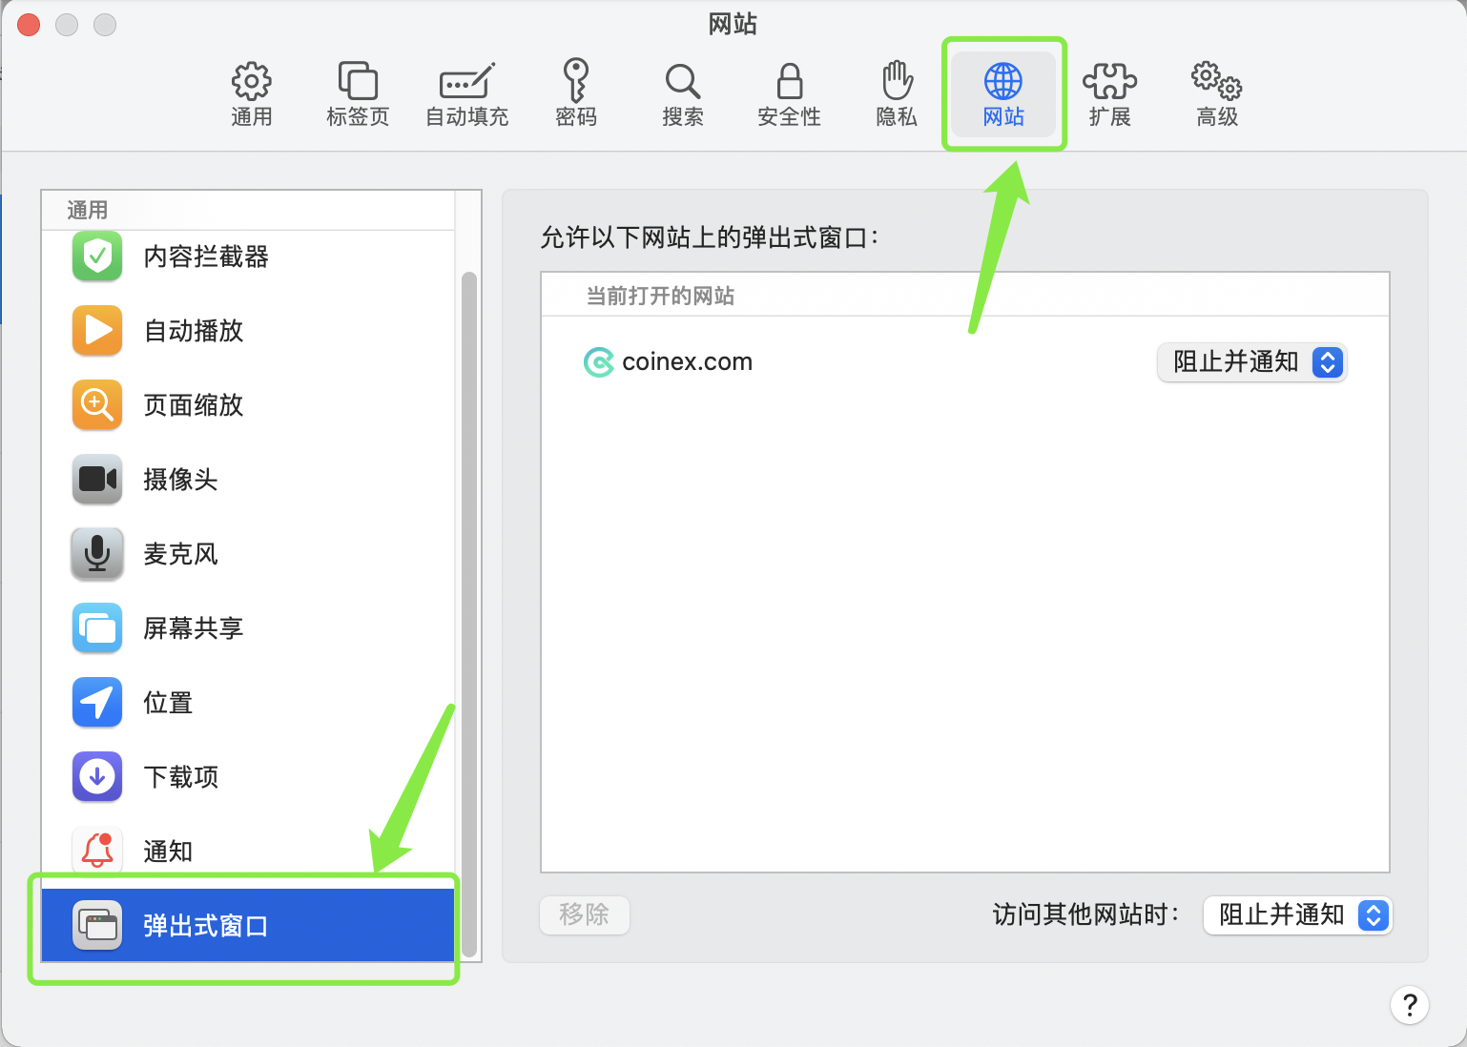The height and width of the screenshot is (1047, 1467).
Task: Pick the 麦克风 microphone sidebar entry
Action: point(181,554)
